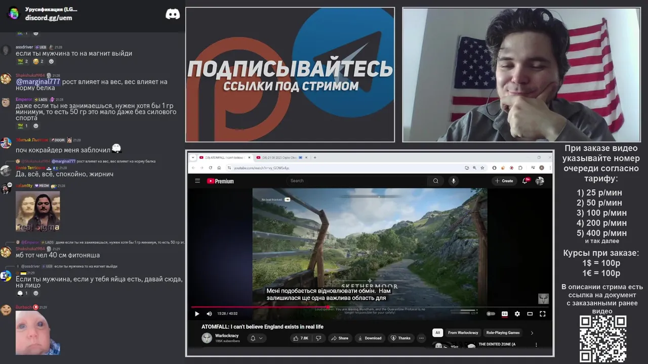Open the more actions ellipsis under the video
Screen dimensions: 648x364
click(421, 338)
